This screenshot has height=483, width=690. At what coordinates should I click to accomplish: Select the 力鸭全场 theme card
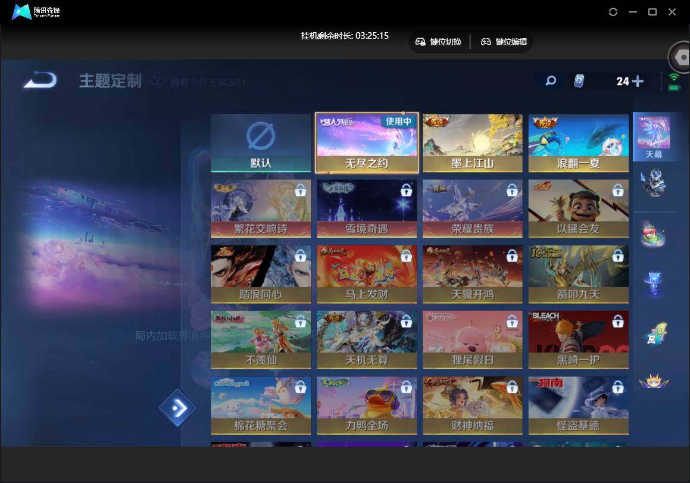[x=367, y=406]
